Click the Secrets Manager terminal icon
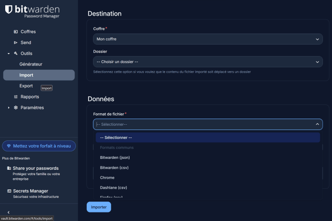 click(x=9, y=191)
